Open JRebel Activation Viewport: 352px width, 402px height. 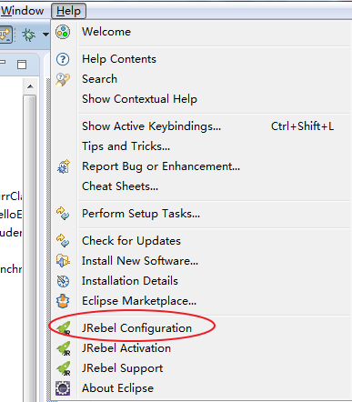pyautogui.click(x=126, y=348)
